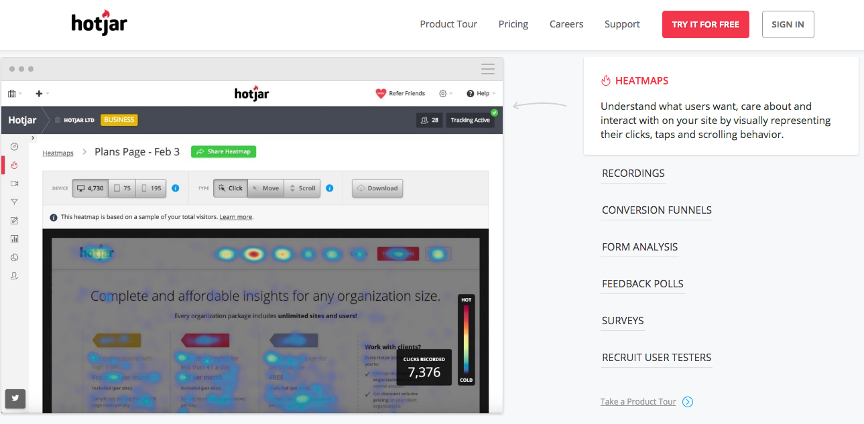Click the circled arrow after Take a Product Tour
This screenshot has height=424, width=864.
[688, 402]
